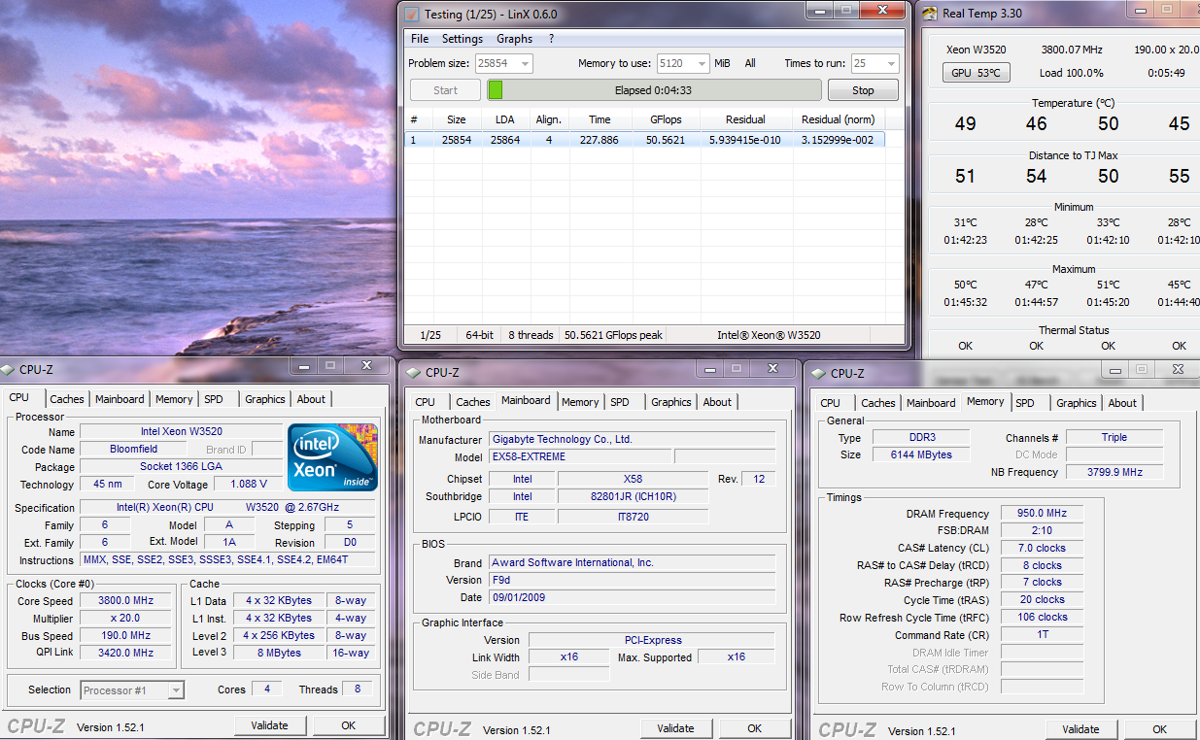Screen dimensions: 1200x740
Task: Expand the Problem size dropdown
Action: pos(525,64)
